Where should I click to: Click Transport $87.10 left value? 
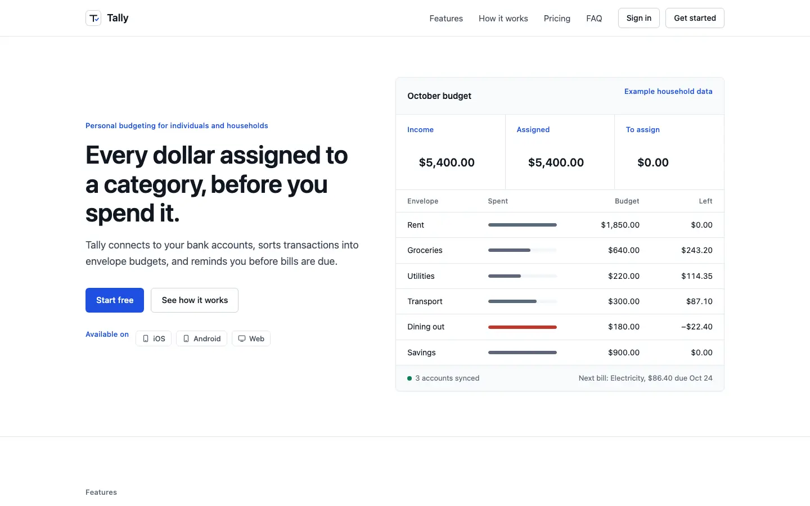[699, 301]
